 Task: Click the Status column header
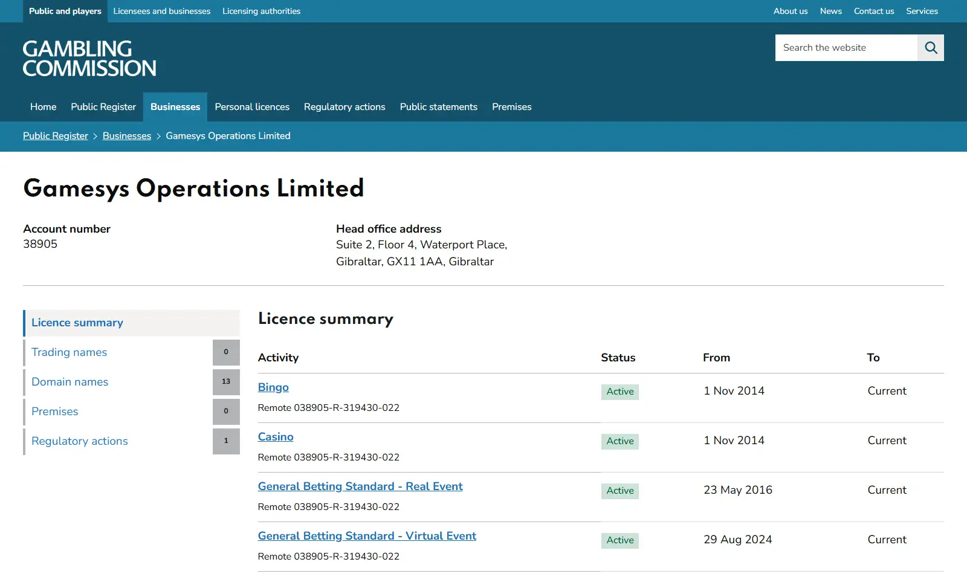pyautogui.click(x=618, y=358)
